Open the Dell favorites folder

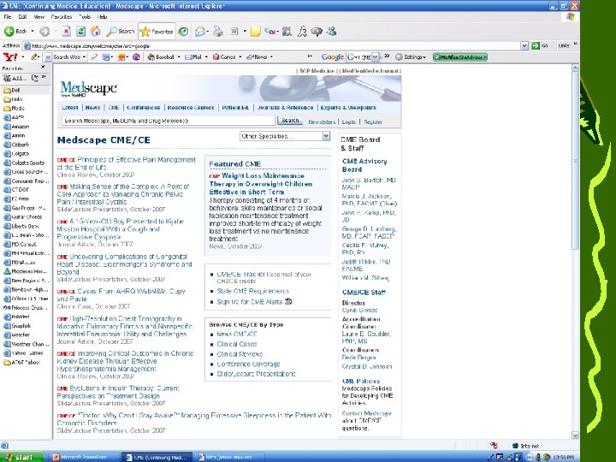pyautogui.click(x=12, y=90)
